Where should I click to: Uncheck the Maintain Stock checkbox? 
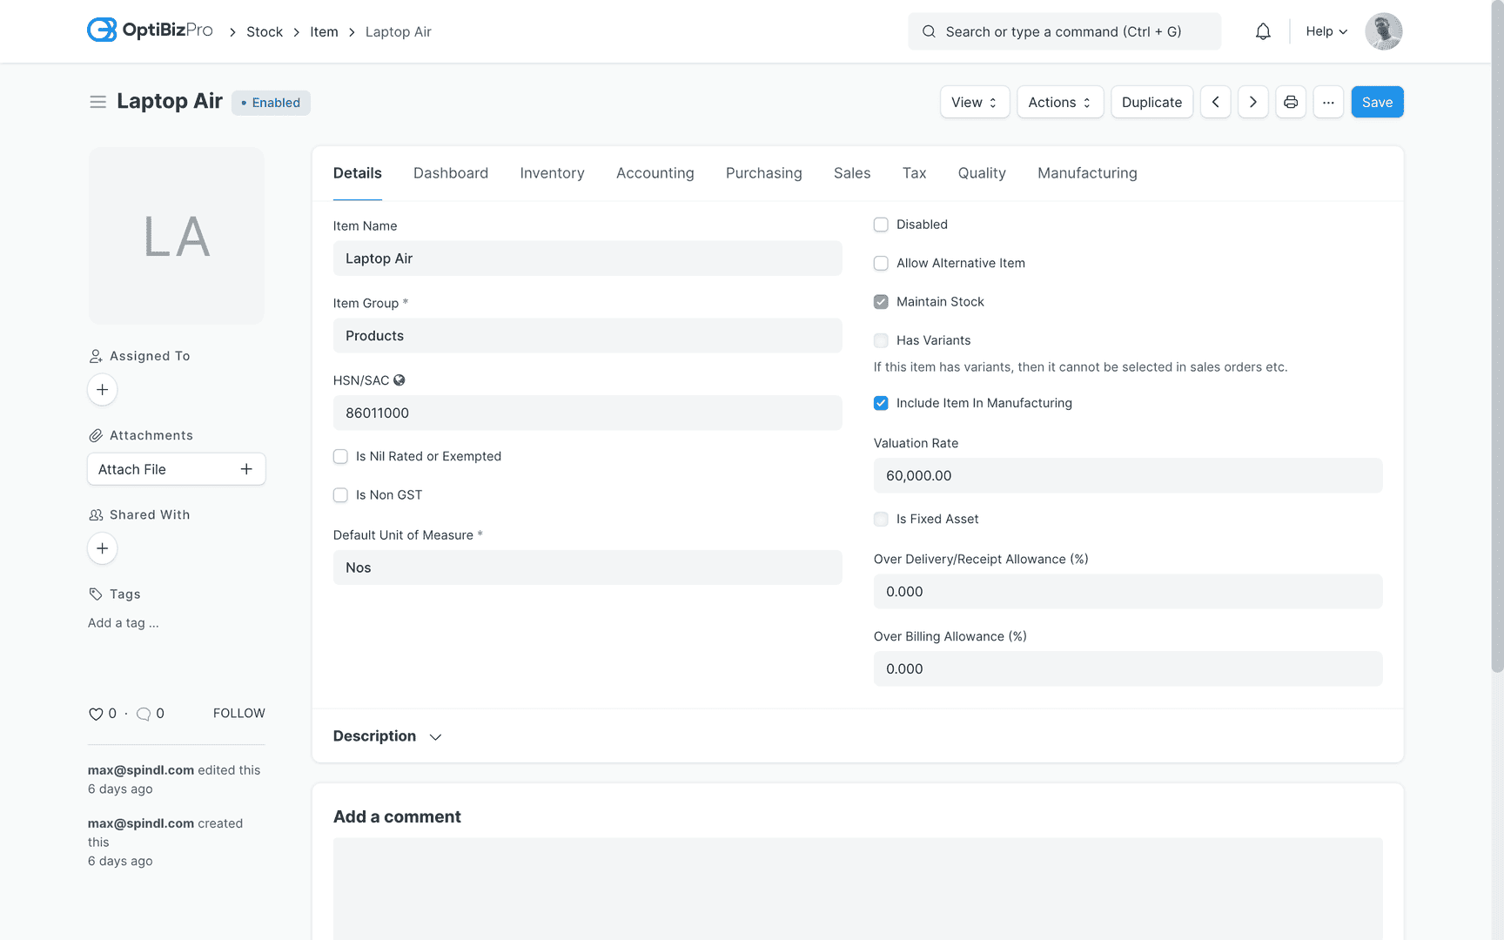881,301
